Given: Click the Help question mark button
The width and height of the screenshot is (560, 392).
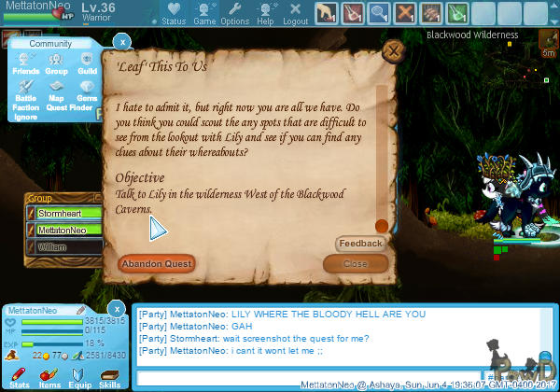Looking at the screenshot, I should click(266, 13).
